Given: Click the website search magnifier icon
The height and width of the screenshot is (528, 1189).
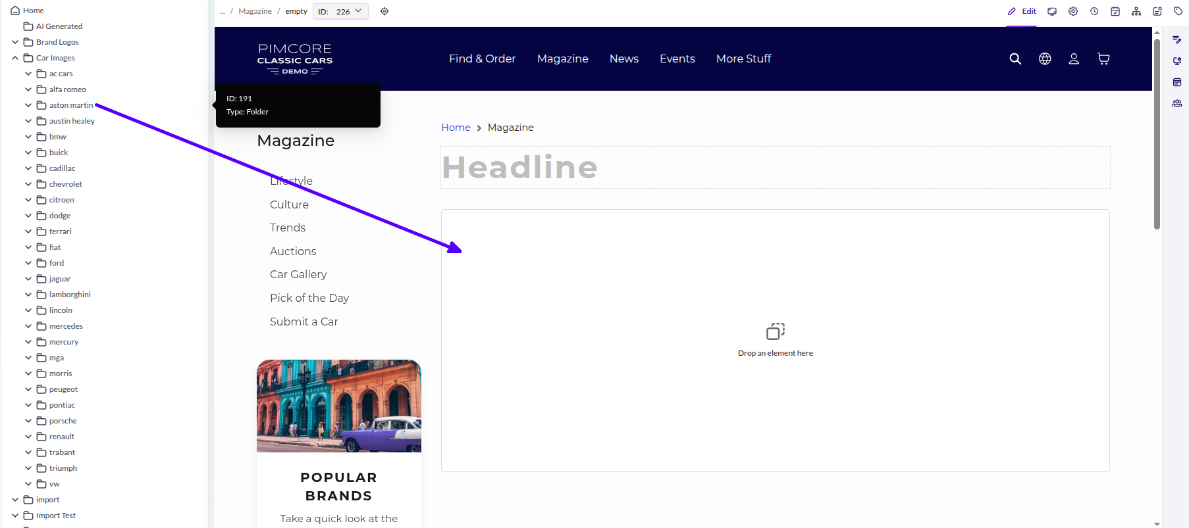Looking at the screenshot, I should point(1015,59).
